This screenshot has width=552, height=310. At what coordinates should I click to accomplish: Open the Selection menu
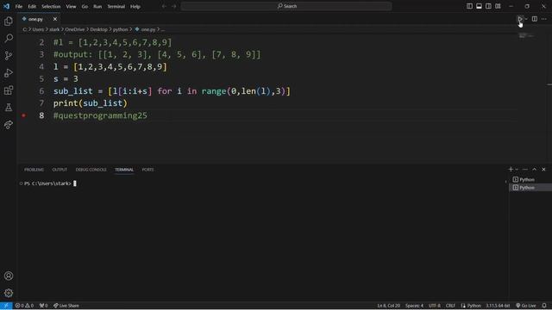[x=51, y=6]
